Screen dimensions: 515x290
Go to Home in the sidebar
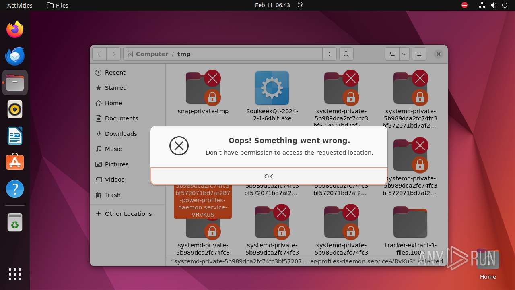pyautogui.click(x=128, y=103)
